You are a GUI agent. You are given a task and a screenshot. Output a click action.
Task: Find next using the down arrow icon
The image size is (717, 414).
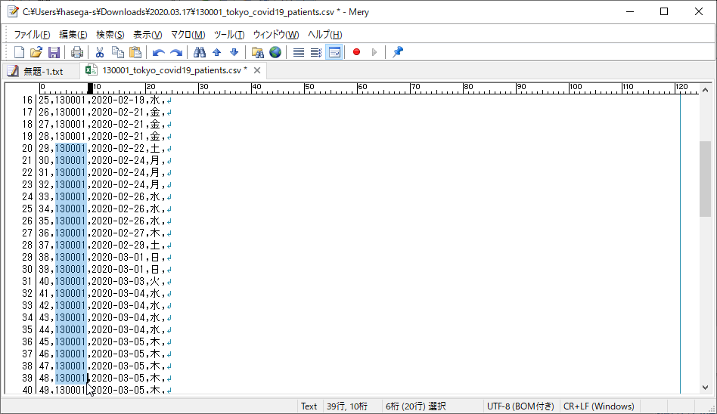tap(234, 52)
